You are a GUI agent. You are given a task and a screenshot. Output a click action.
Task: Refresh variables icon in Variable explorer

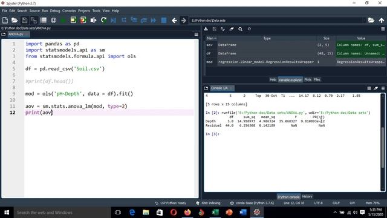coord(249,29)
